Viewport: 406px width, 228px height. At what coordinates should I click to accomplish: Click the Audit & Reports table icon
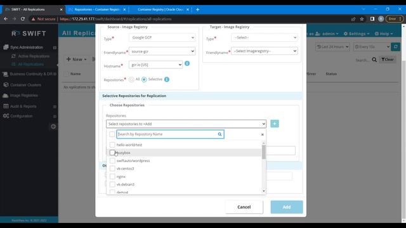pos(6,106)
